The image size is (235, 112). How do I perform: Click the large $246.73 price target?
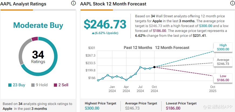pos(105,24)
